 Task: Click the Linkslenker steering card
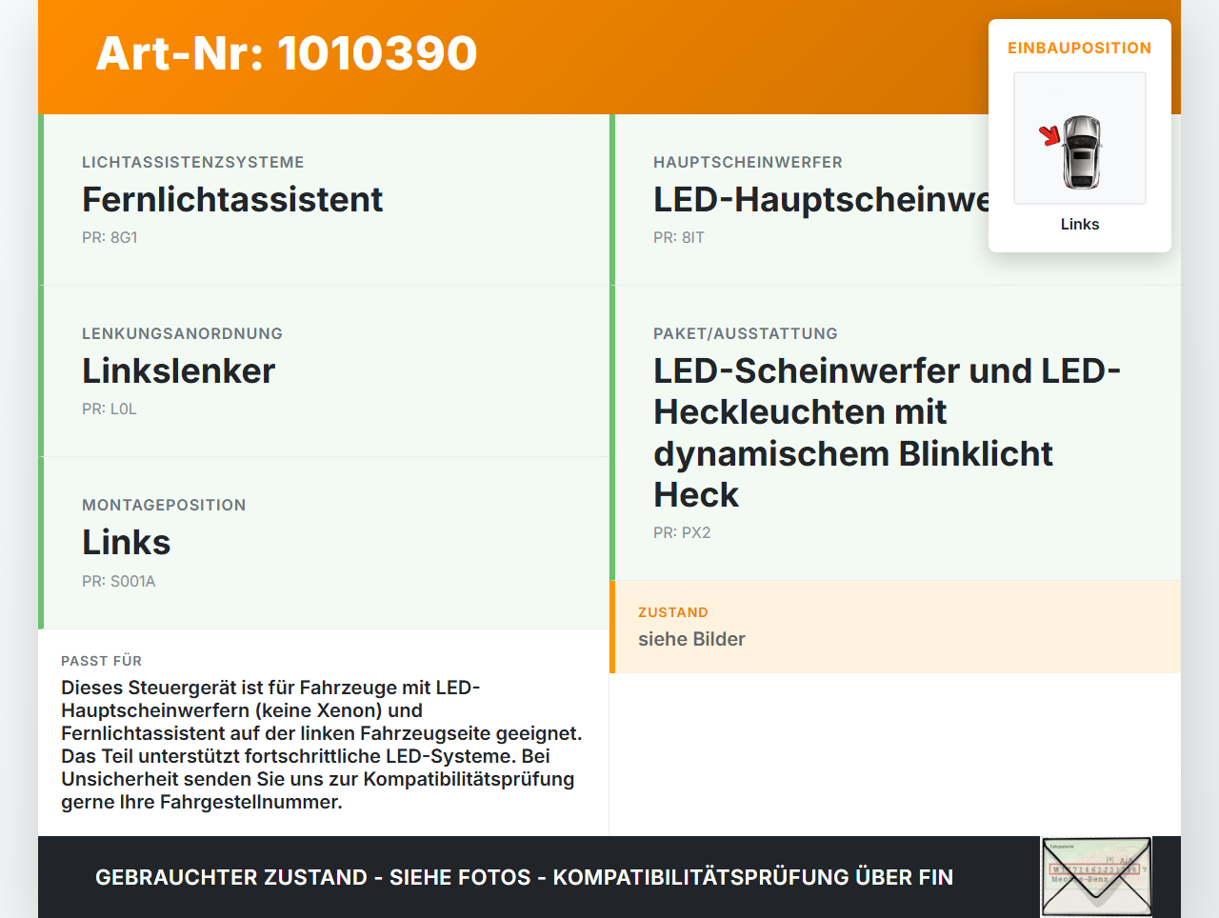coord(326,371)
